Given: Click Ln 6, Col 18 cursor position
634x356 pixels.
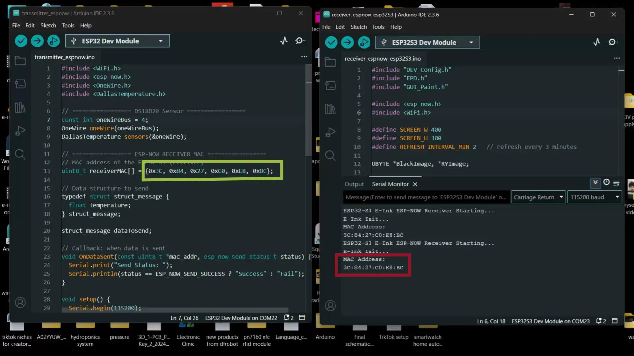Looking at the screenshot, I should click(491, 321).
